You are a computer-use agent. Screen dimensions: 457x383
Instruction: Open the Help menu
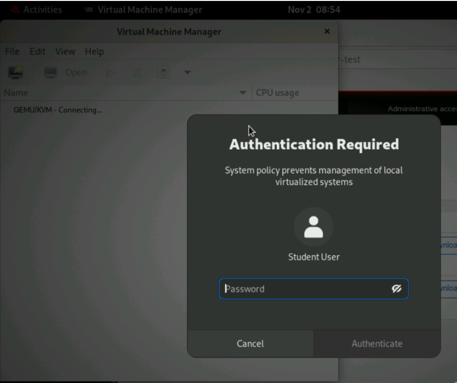click(x=94, y=52)
